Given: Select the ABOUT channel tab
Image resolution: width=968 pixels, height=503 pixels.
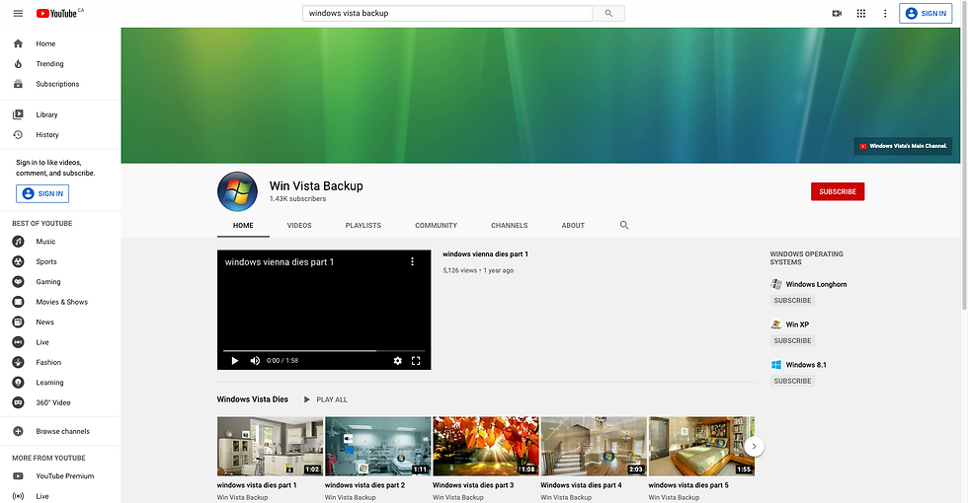Looking at the screenshot, I should pos(573,226).
